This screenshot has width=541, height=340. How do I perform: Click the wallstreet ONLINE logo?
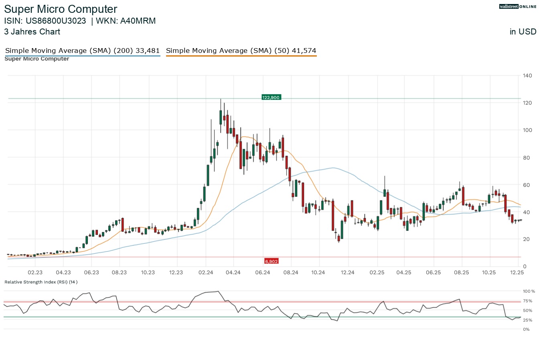point(517,6)
